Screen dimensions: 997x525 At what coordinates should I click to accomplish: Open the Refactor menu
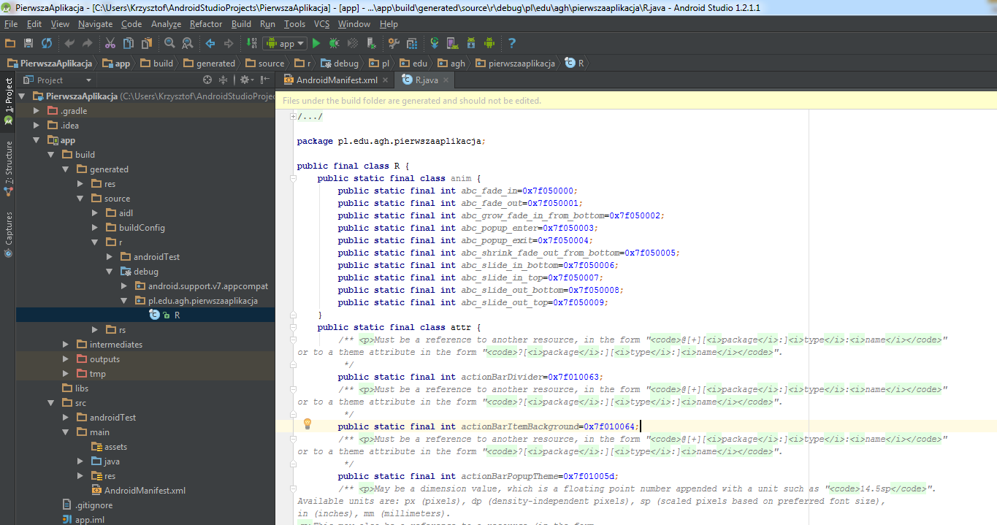pyautogui.click(x=206, y=24)
